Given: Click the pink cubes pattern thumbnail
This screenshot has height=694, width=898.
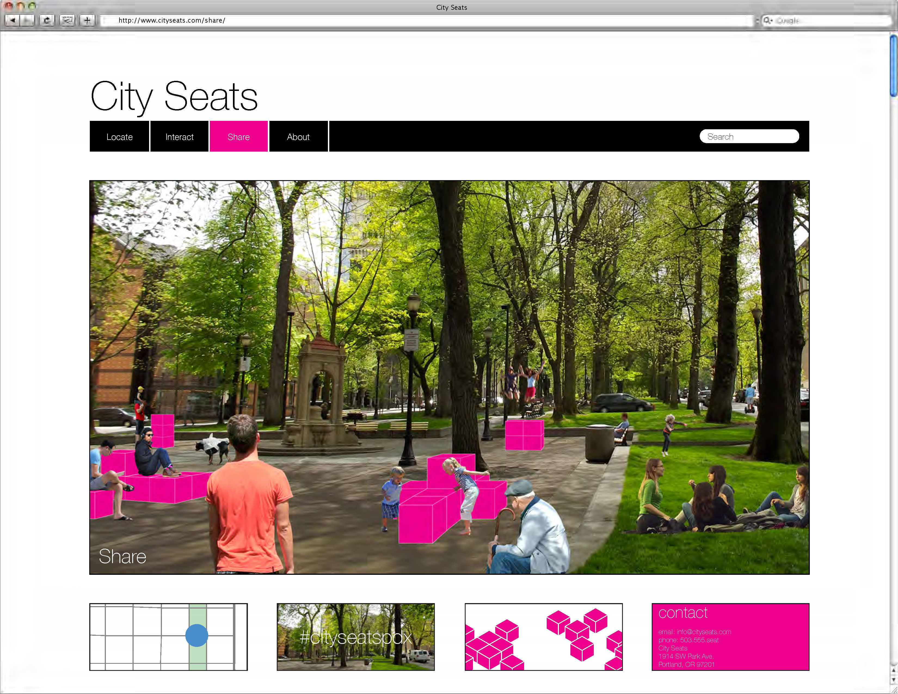Looking at the screenshot, I should tap(543, 637).
